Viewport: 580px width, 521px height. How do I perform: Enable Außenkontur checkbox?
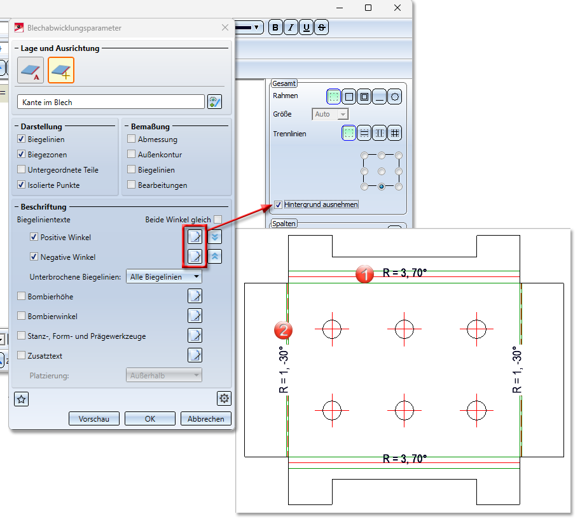pyautogui.click(x=131, y=154)
